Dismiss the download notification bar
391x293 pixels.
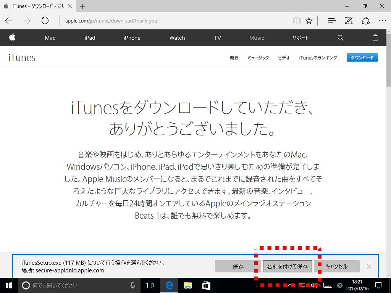pyautogui.click(x=369, y=266)
